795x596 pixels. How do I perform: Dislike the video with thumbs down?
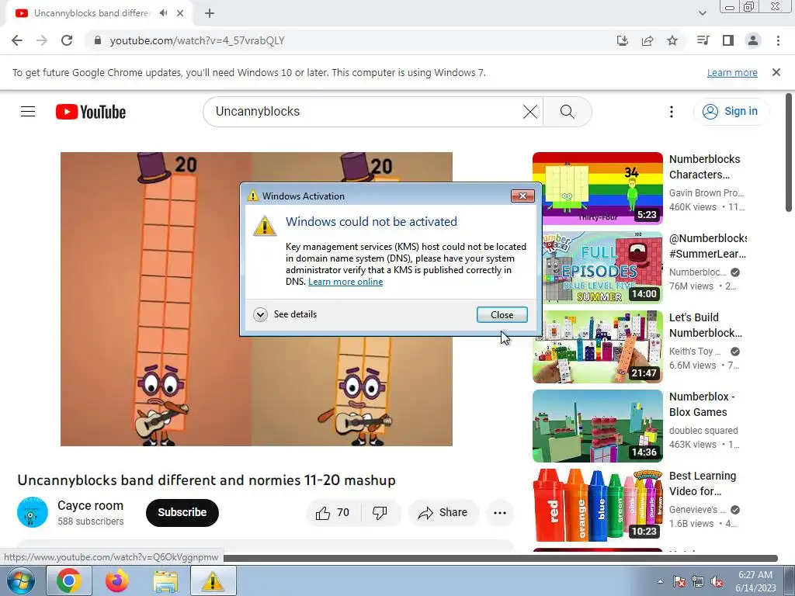pyautogui.click(x=380, y=513)
